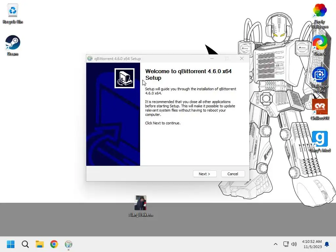Image resolution: width=336 pixels, height=252 pixels.
Task: Click the installer computer graphic icon
Action: click(x=124, y=78)
